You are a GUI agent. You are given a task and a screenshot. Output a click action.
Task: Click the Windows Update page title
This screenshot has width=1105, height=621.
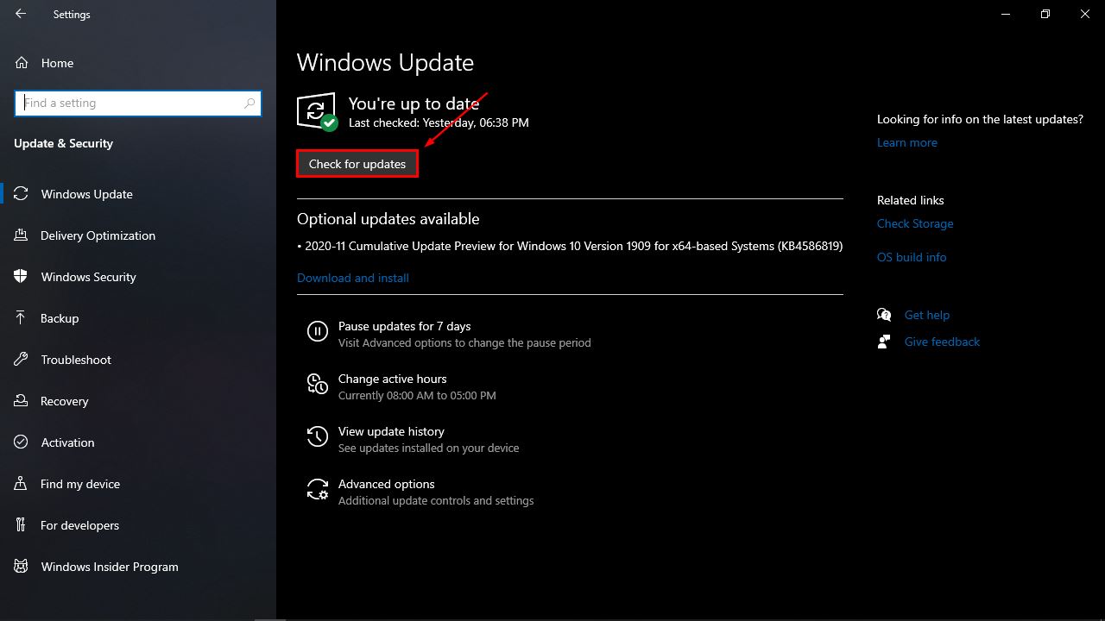385,63
